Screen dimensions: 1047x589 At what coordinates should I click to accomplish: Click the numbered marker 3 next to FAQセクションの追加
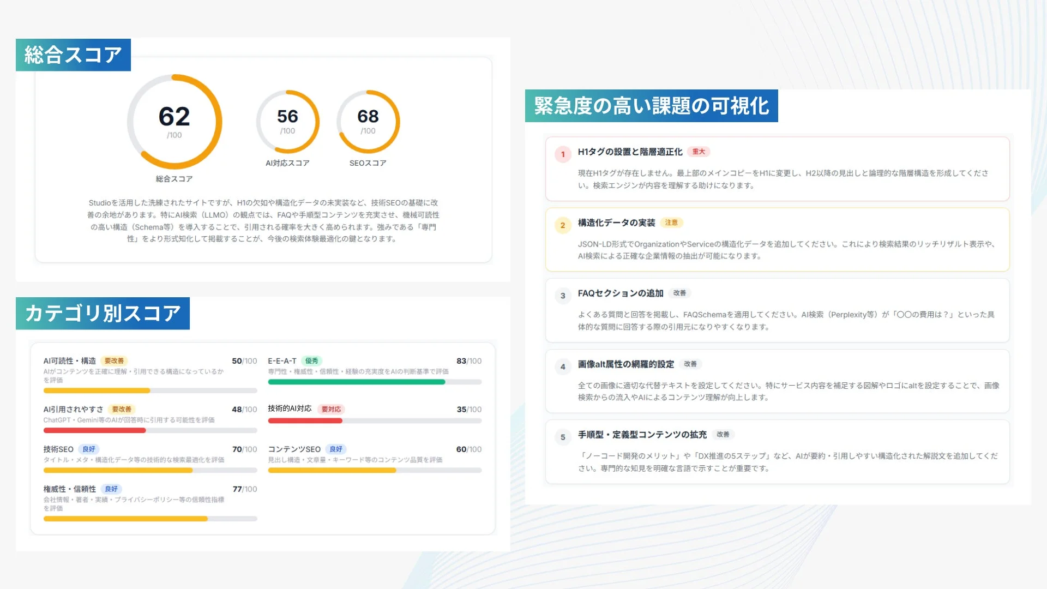click(562, 295)
